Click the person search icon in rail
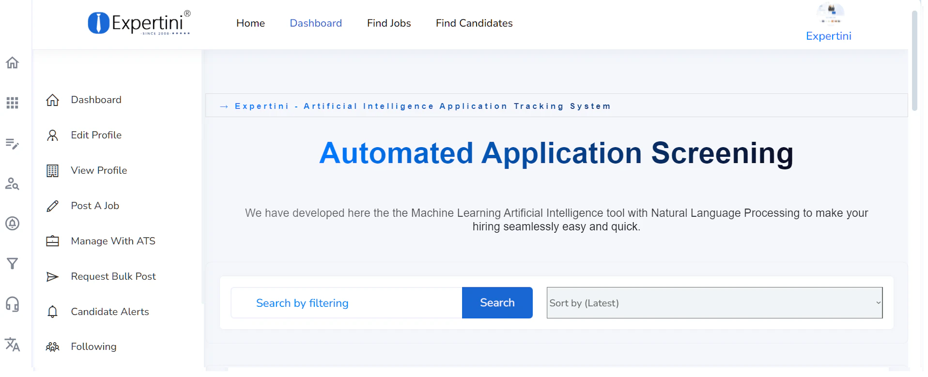The image size is (928, 377). (12, 183)
